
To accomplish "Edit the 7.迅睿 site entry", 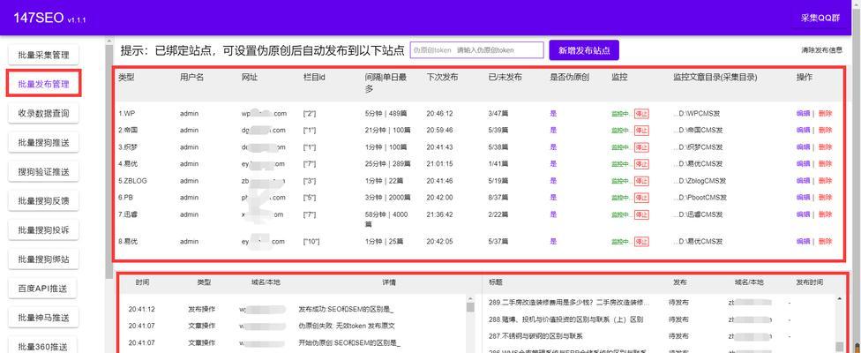I will point(803,214).
